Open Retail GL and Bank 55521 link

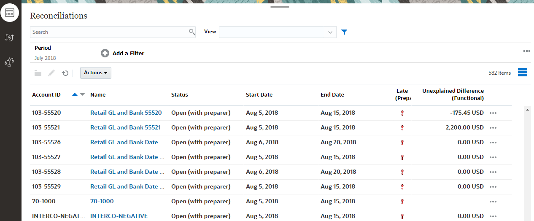click(126, 127)
